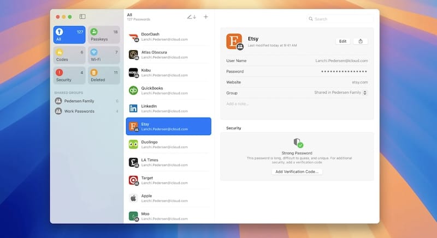Select the QuickBooks entry icon

click(x=133, y=90)
